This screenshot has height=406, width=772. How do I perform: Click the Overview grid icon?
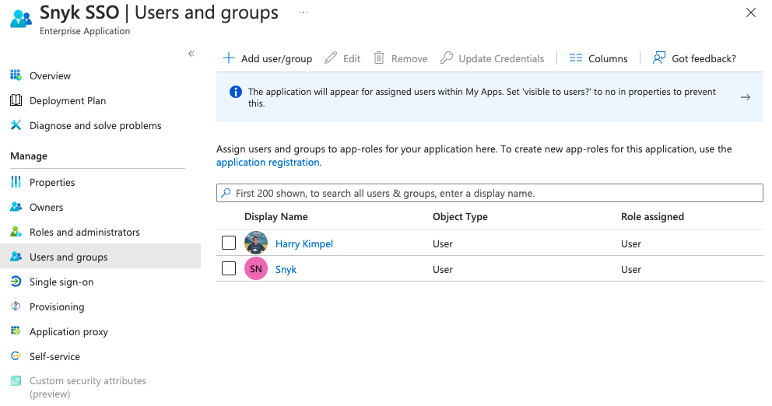click(x=16, y=75)
